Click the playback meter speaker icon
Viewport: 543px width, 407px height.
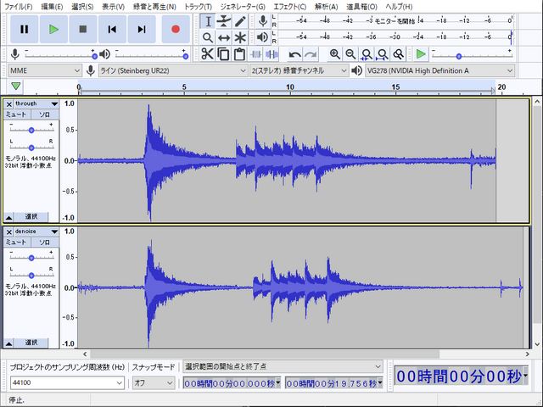263,37
